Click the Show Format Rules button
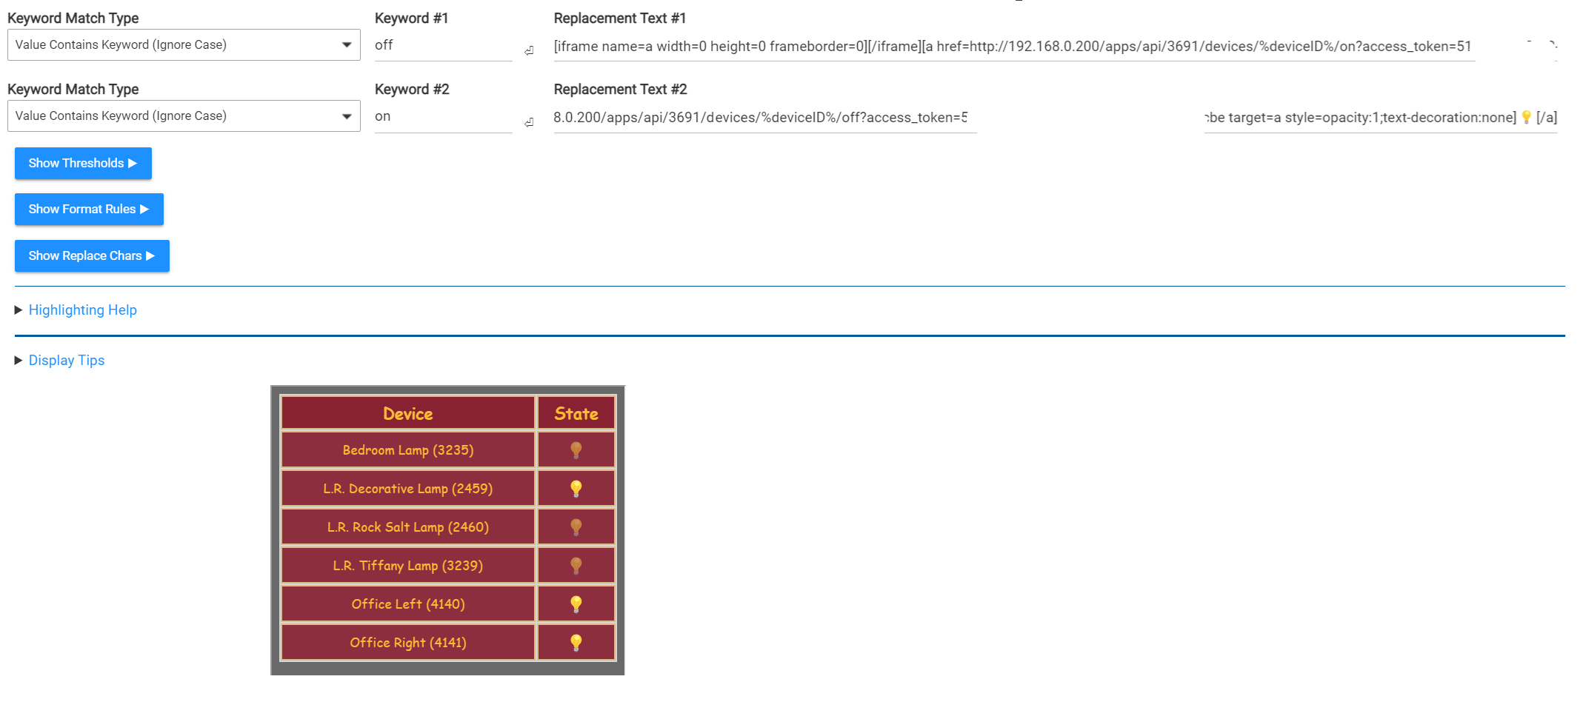1580x702 pixels. tap(89, 210)
